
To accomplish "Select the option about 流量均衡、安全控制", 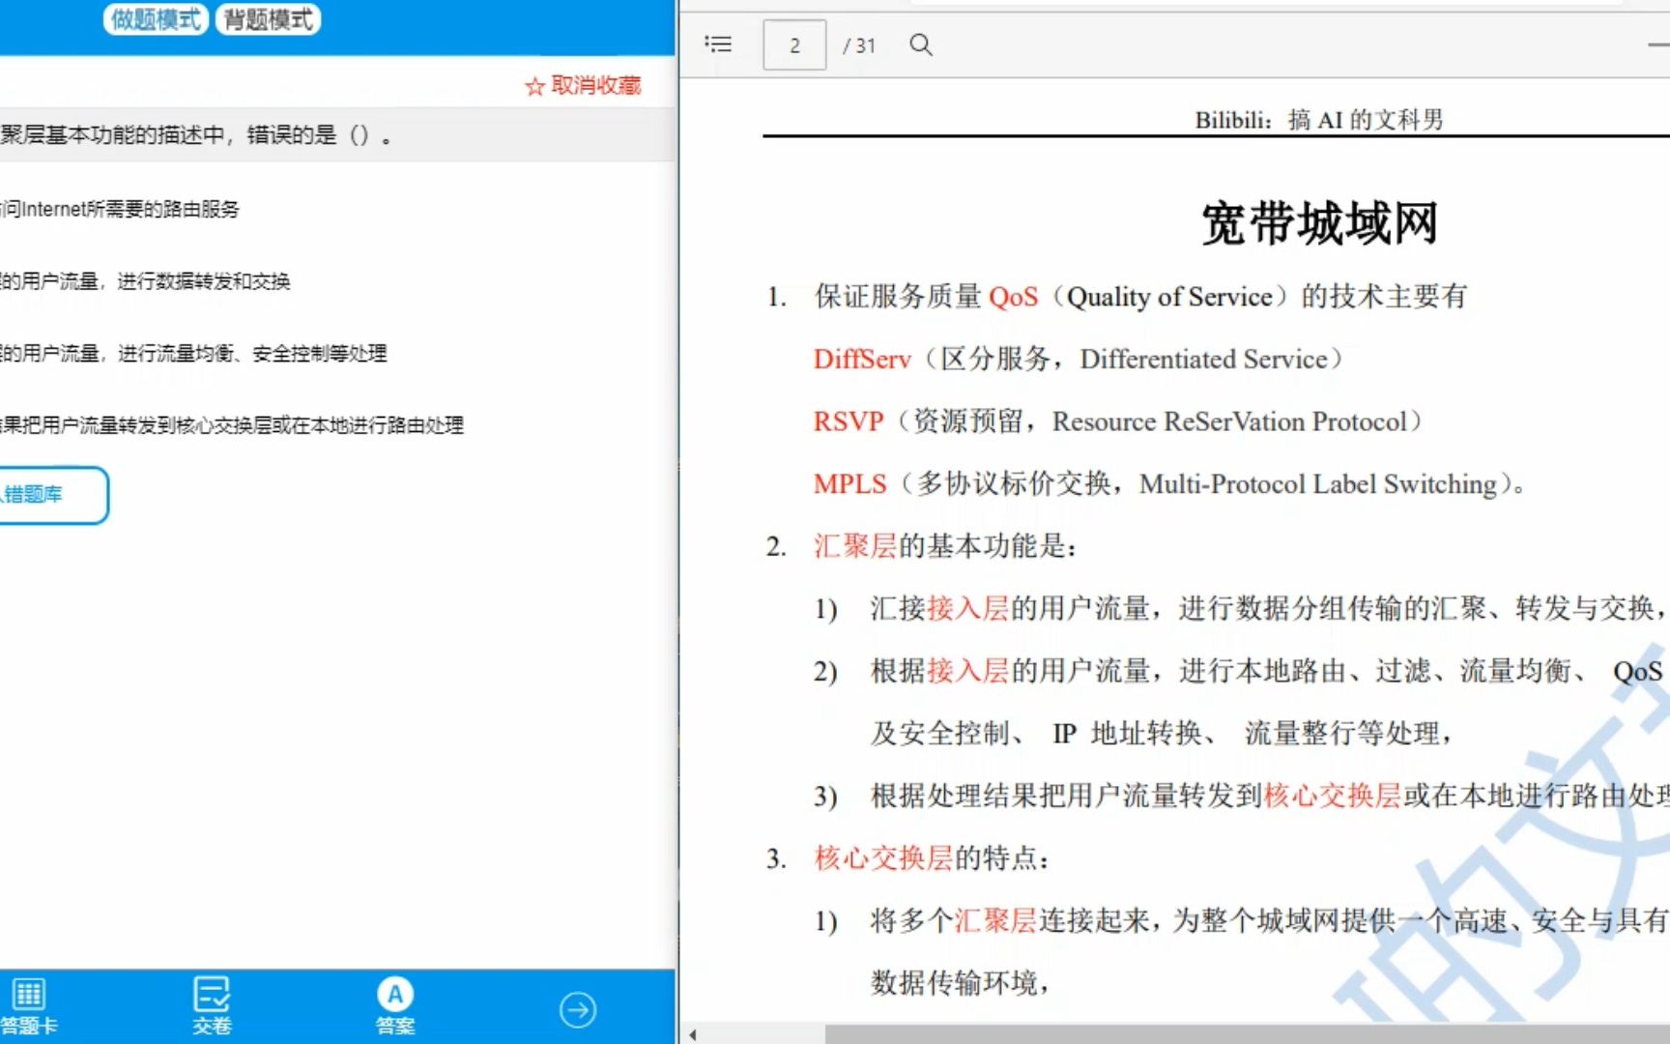I will [193, 354].
